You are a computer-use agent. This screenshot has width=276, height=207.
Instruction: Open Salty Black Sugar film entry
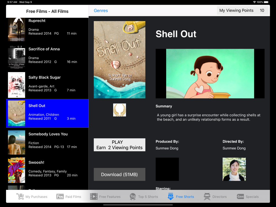pos(47,85)
